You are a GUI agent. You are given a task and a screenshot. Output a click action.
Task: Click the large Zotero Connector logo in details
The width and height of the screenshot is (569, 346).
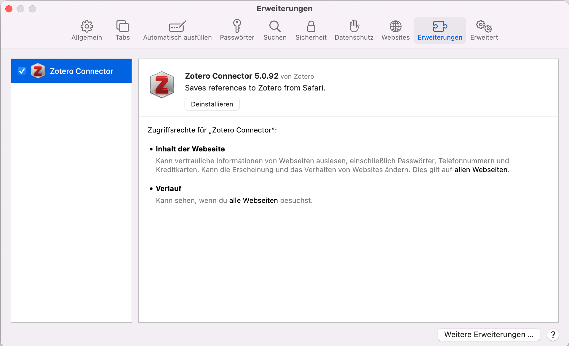tap(162, 85)
